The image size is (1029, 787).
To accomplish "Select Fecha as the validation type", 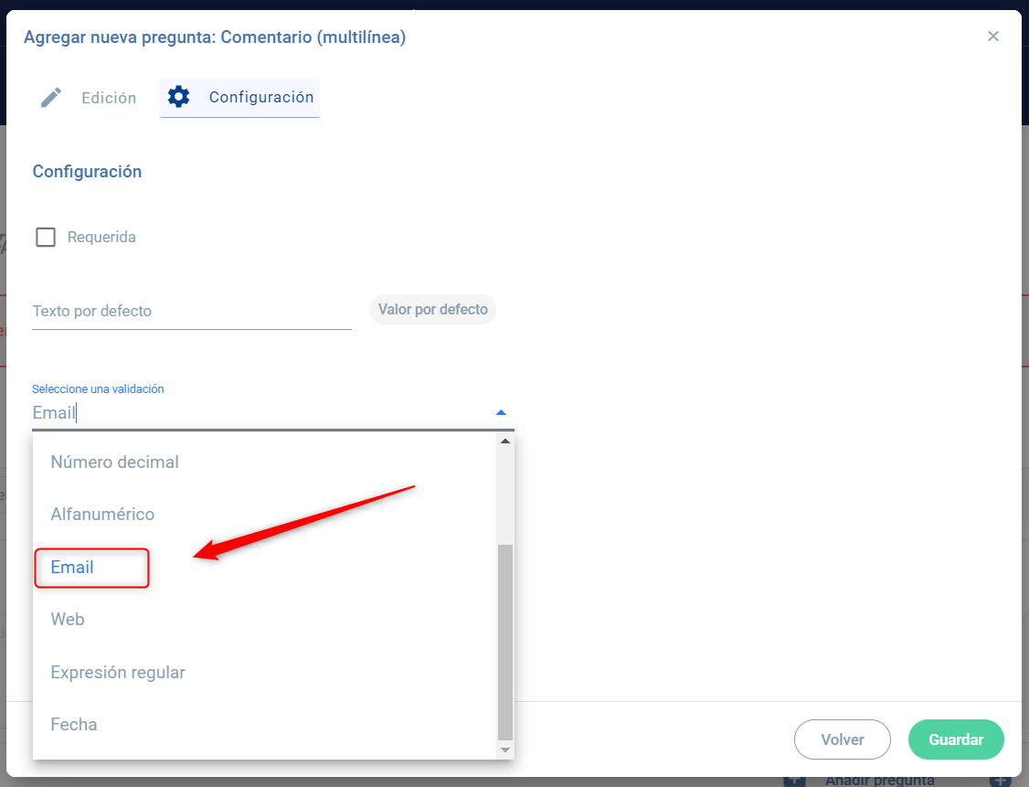I will 74,725.
